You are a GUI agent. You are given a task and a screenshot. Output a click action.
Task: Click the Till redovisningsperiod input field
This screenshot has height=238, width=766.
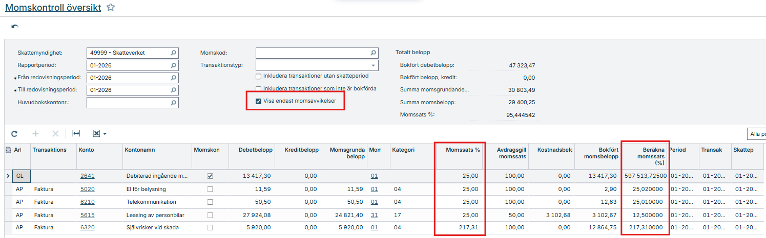(x=128, y=90)
